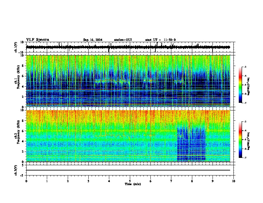Click time axis tick label "6"
This screenshot has width=263, height=203.
pyautogui.click(x=150, y=181)
